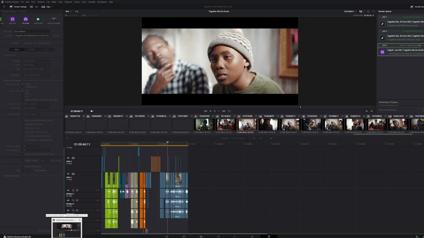Open the Clips view dropdown

pos(47,7)
